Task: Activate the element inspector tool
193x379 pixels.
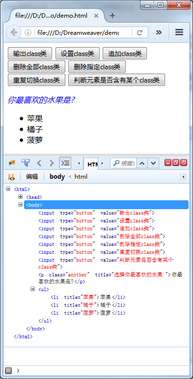Action: (x=26, y=163)
